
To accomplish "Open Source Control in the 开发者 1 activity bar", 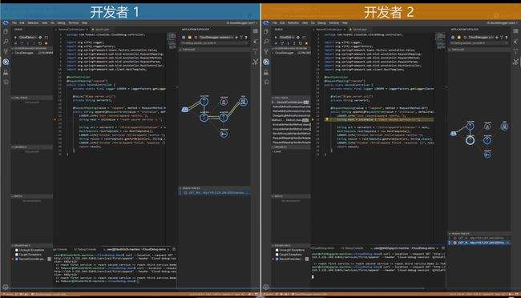I will tap(6, 51).
